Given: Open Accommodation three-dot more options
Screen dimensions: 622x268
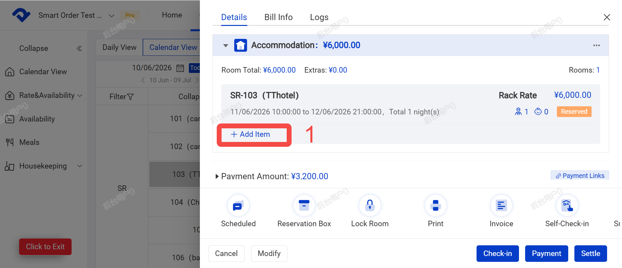Looking at the screenshot, I should pyautogui.click(x=596, y=45).
